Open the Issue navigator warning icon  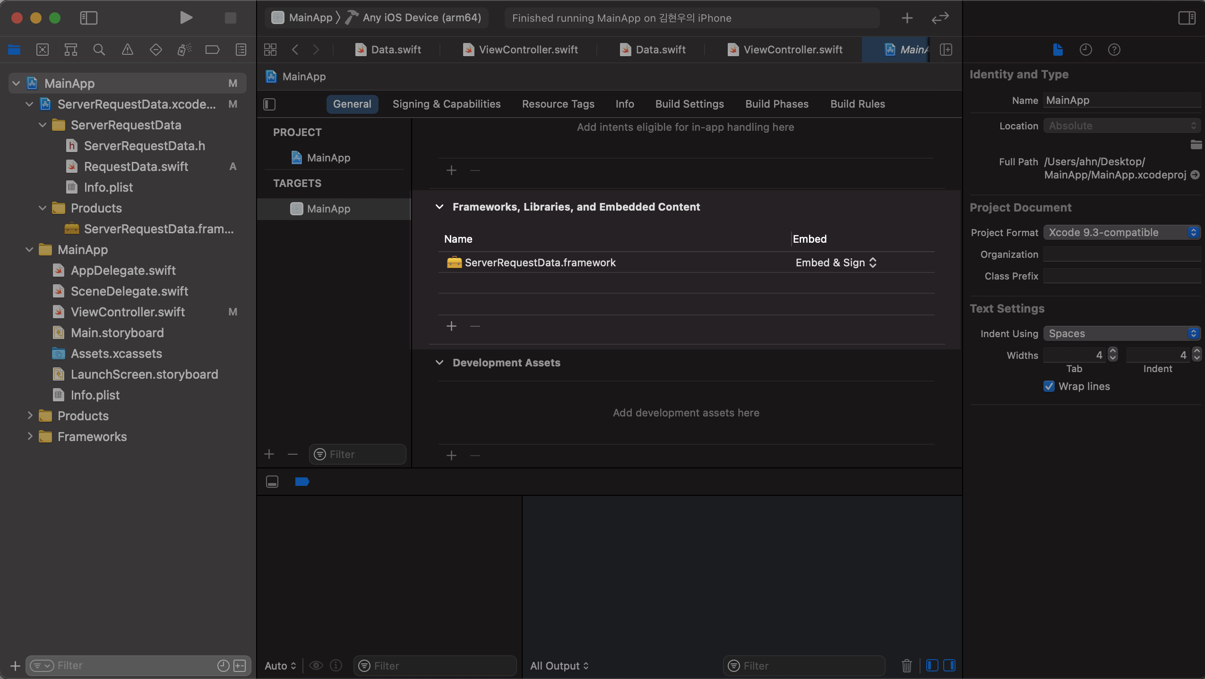pyautogui.click(x=127, y=50)
